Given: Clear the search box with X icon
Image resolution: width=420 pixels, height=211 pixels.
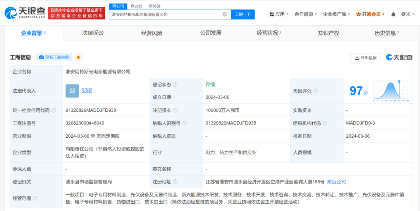Looking at the screenshot, I should [224, 14].
